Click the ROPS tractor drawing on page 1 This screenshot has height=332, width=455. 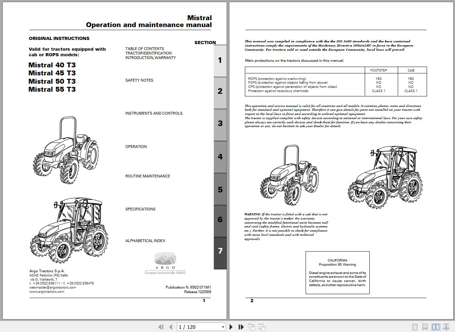point(66,150)
